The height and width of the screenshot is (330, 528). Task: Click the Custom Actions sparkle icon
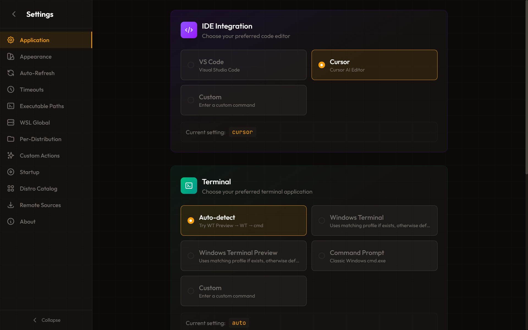[x=11, y=156]
